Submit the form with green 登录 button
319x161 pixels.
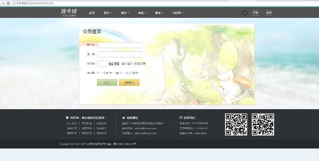(107, 82)
